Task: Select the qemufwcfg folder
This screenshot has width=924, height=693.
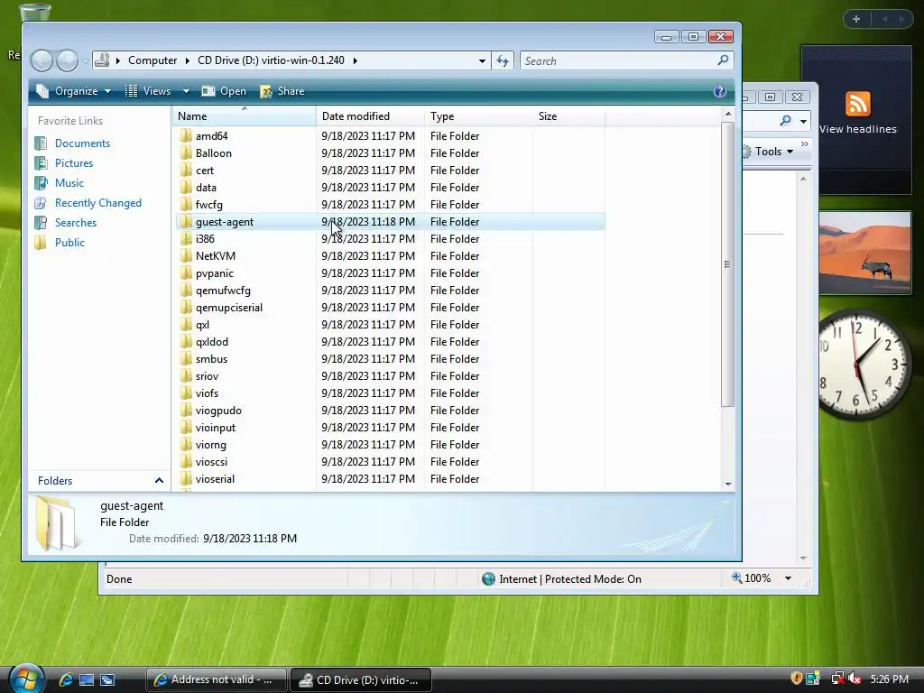Action: point(223,291)
